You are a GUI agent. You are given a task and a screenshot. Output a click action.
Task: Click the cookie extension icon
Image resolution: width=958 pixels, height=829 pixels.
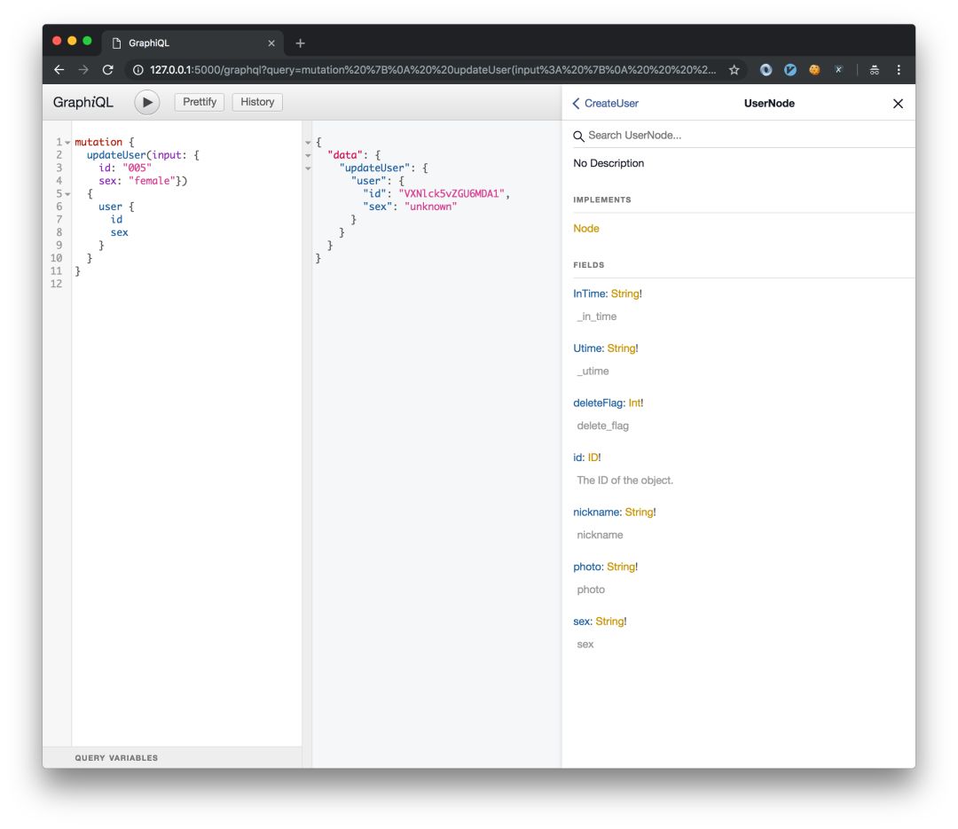(x=814, y=70)
